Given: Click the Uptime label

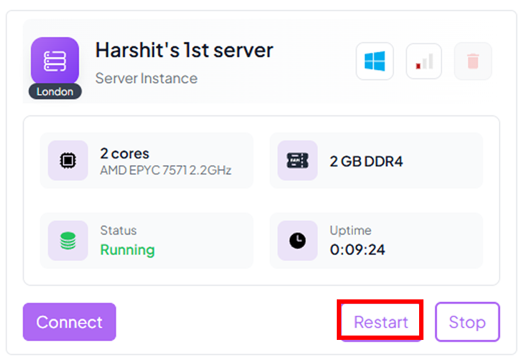Looking at the screenshot, I should point(350,231).
